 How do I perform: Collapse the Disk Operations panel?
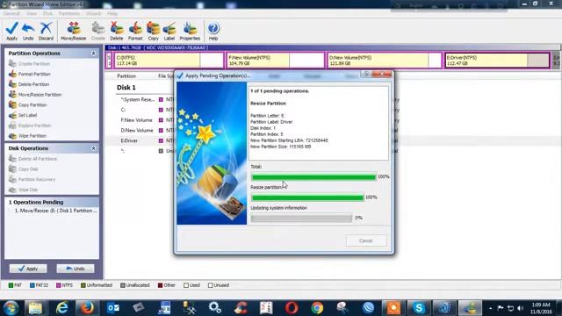point(93,148)
